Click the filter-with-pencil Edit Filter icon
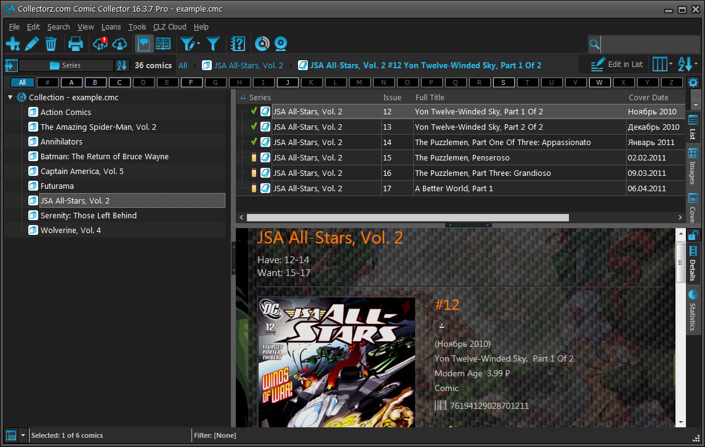Image resolution: width=705 pixels, height=447 pixels. [189, 44]
